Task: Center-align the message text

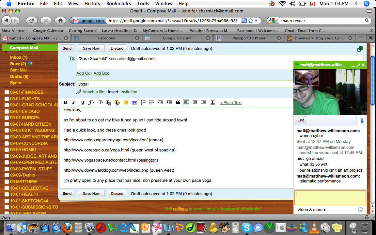Action: tap(195, 102)
